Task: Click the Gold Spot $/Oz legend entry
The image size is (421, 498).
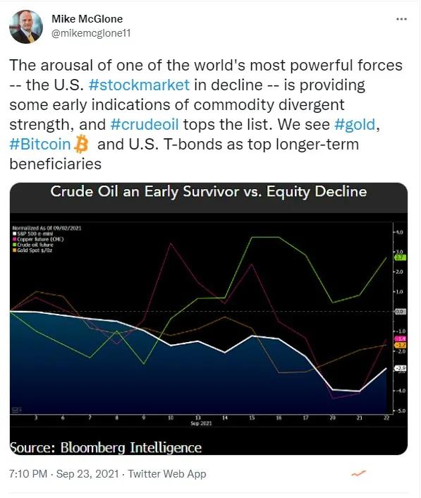Action: coord(32,250)
